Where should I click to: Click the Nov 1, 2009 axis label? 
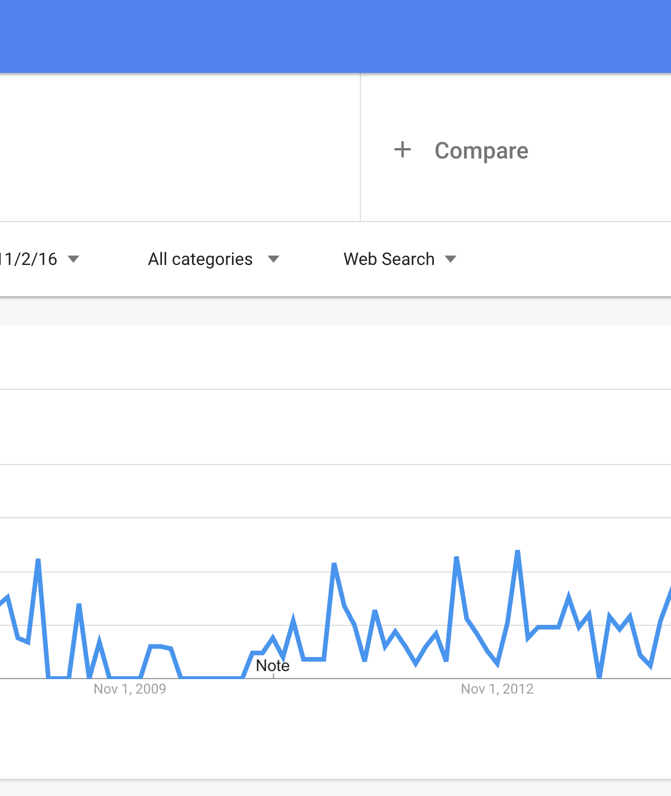(130, 689)
